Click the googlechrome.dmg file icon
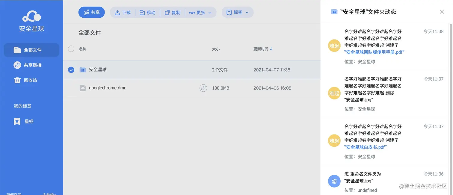 [x=83, y=88]
